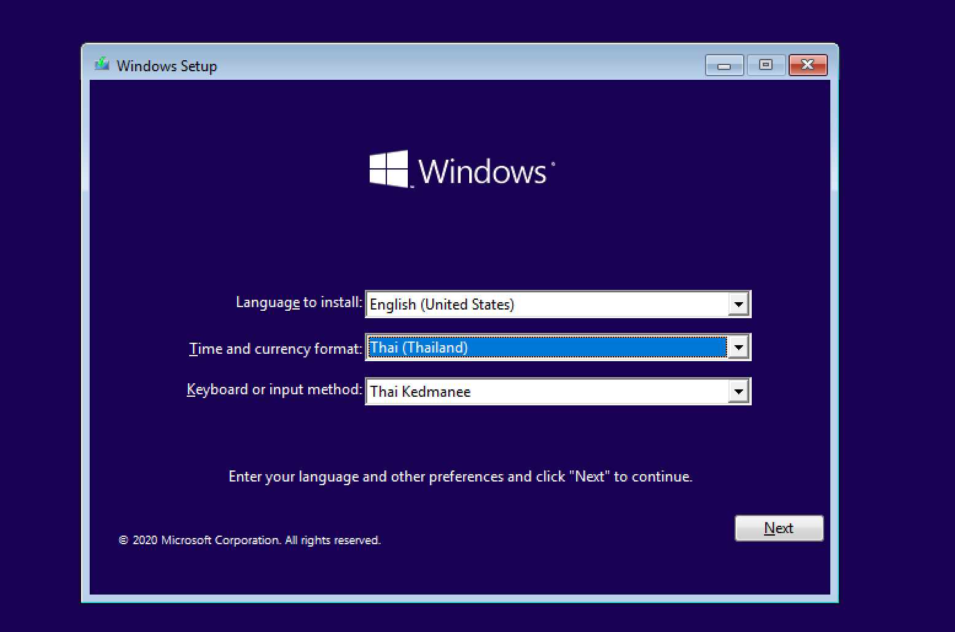Minimize the Windows Setup window
Viewport: 955px width, 632px height.
pyautogui.click(x=725, y=65)
